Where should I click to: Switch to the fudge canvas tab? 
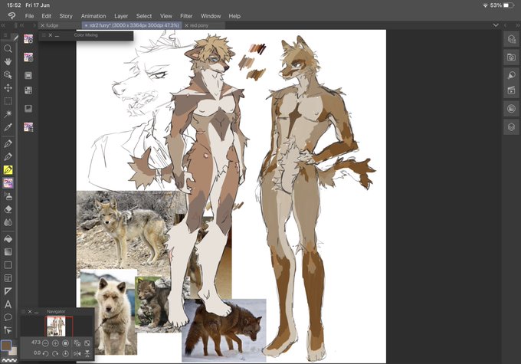pyautogui.click(x=60, y=25)
